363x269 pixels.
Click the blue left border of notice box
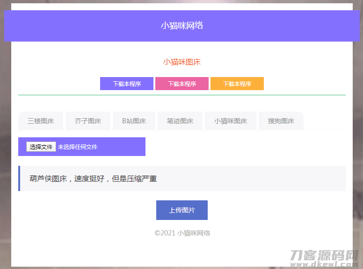[19, 178]
